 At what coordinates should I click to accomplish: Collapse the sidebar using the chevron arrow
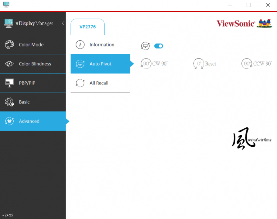pos(63,23)
